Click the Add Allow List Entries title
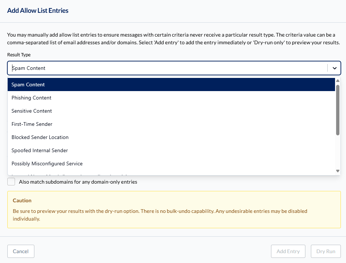This screenshot has width=346, height=263. coord(38,11)
